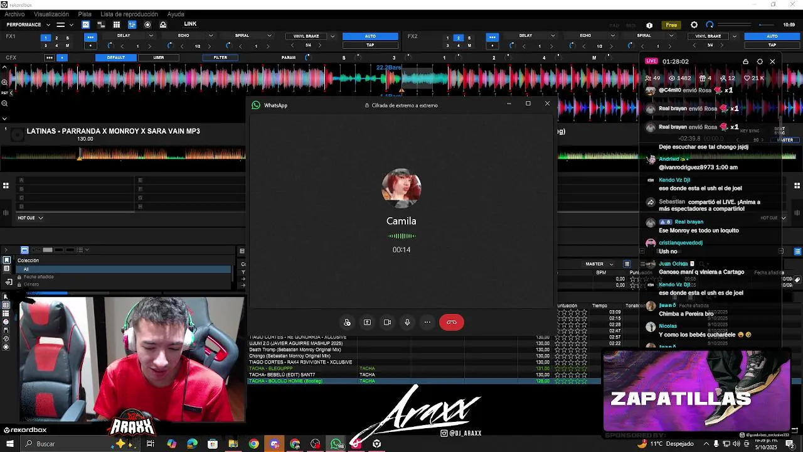This screenshot has width=803, height=452.
Task: Click the info icon beside Free badge
Action: click(x=649, y=25)
